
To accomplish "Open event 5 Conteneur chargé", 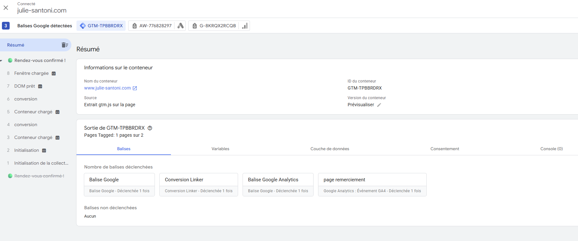I will (33, 112).
